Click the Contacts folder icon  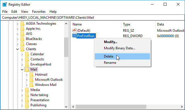click(27, 59)
